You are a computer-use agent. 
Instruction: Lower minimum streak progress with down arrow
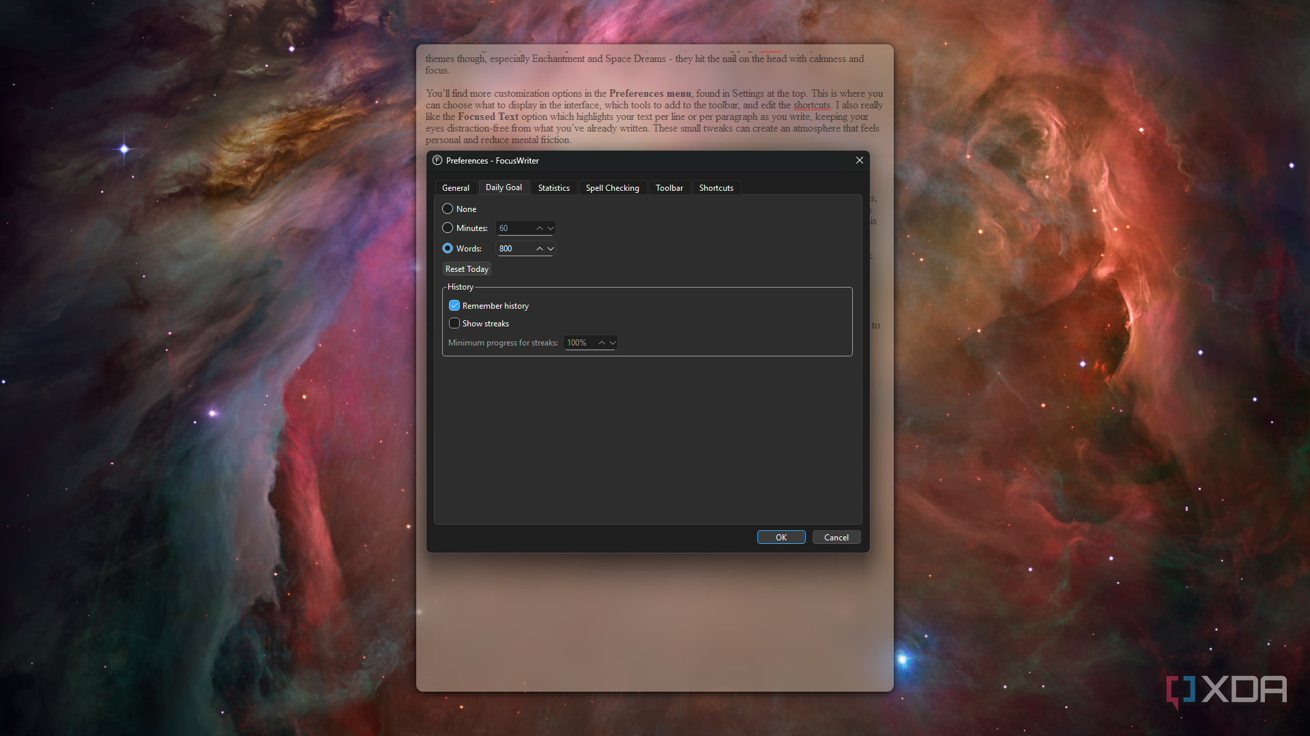613,343
